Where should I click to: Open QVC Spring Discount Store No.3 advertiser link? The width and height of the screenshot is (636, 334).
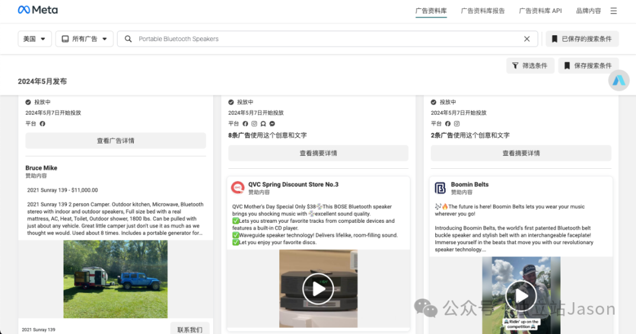[x=293, y=184]
